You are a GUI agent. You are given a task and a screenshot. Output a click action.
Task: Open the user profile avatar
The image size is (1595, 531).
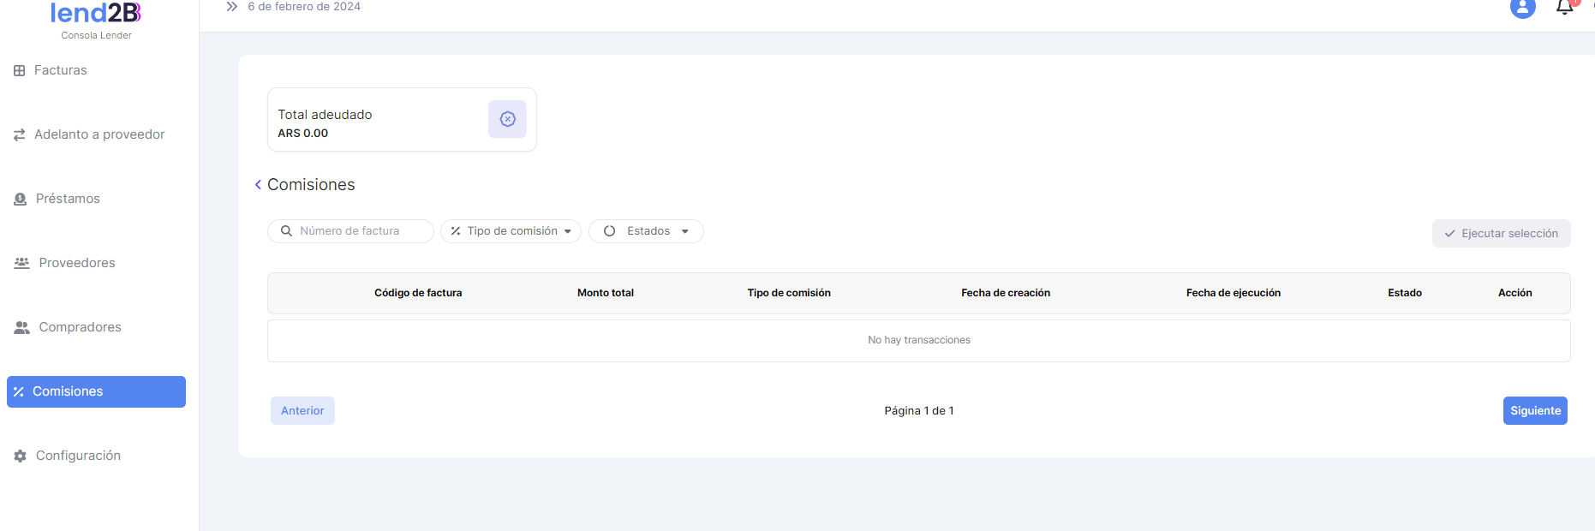(x=1522, y=8)
